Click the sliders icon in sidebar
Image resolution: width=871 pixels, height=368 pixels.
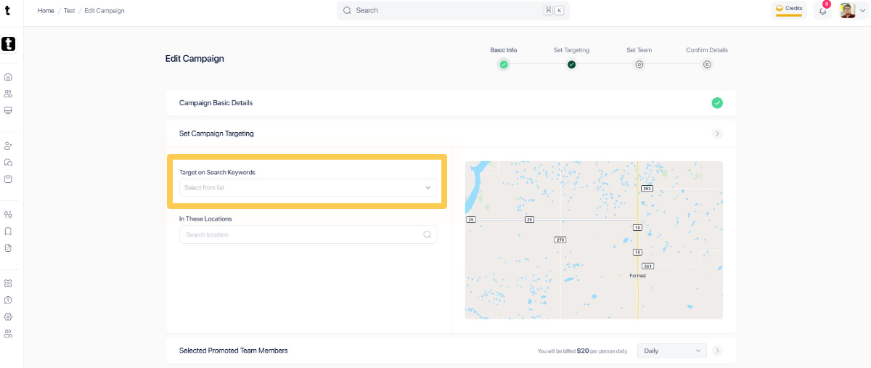[x=8, y=215]
